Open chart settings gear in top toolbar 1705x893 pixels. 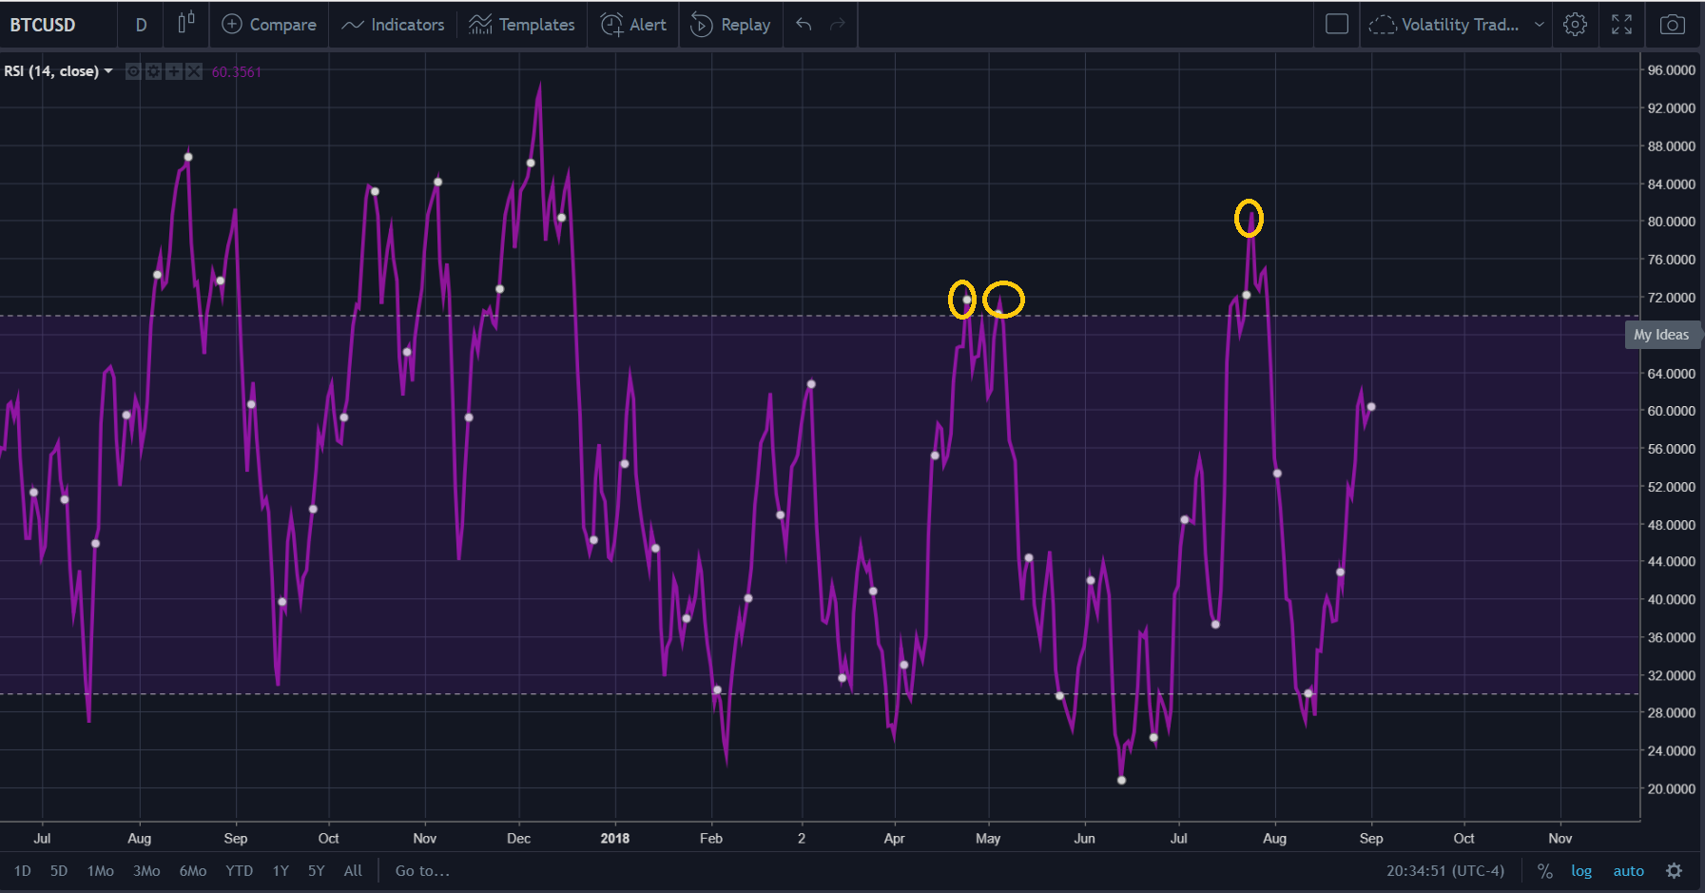coord(1576,25)
